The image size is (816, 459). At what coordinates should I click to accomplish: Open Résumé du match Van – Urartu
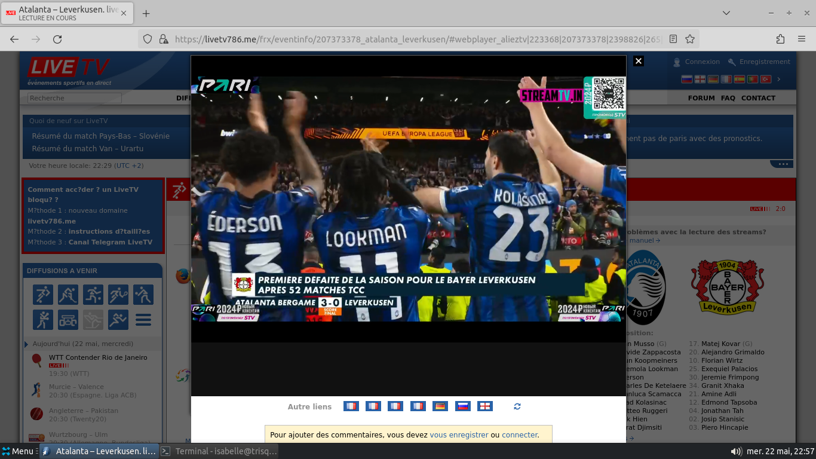tap(87, 149)
